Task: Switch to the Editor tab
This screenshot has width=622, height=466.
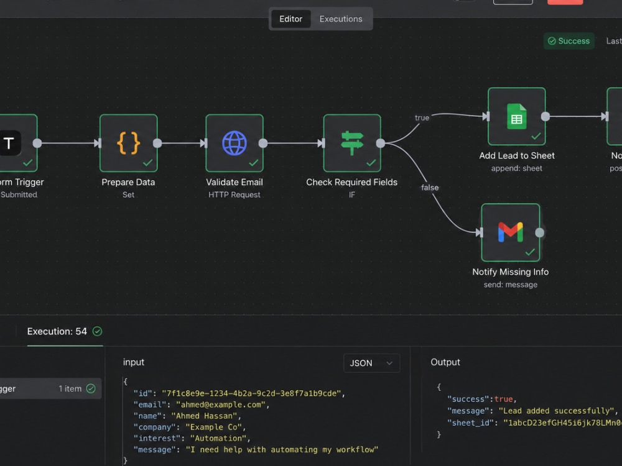Action: [x=290, y=19]
